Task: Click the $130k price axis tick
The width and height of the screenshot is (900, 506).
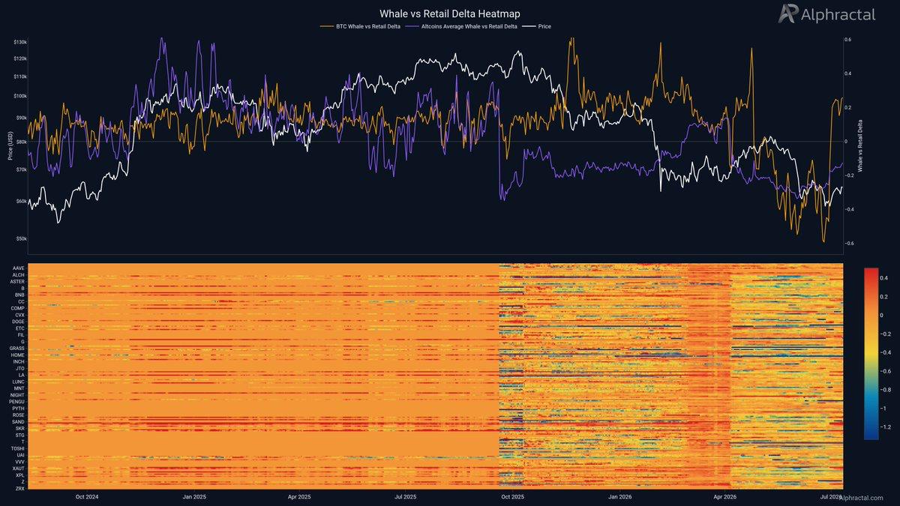Action: [x=20, y=42]
